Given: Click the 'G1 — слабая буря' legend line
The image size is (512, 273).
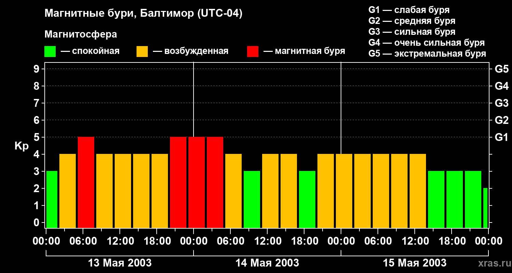Looking at the screenshot, I should pyautogui.click(x=409, y=10).
